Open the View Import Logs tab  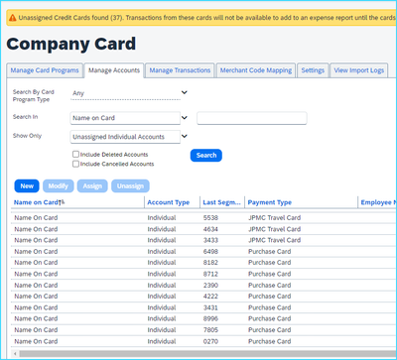(359, 70)
